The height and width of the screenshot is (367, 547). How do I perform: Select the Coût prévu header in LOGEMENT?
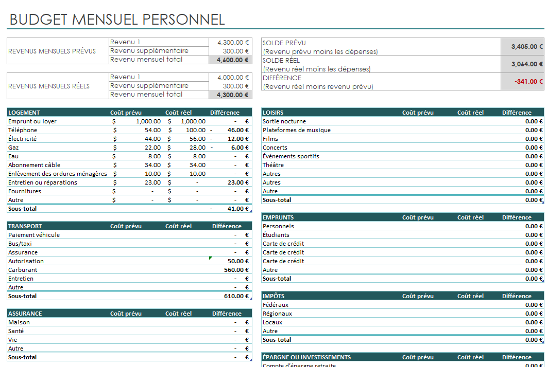pos(126,113)
